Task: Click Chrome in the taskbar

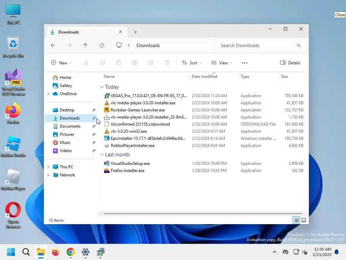Action: coord(70,252)
